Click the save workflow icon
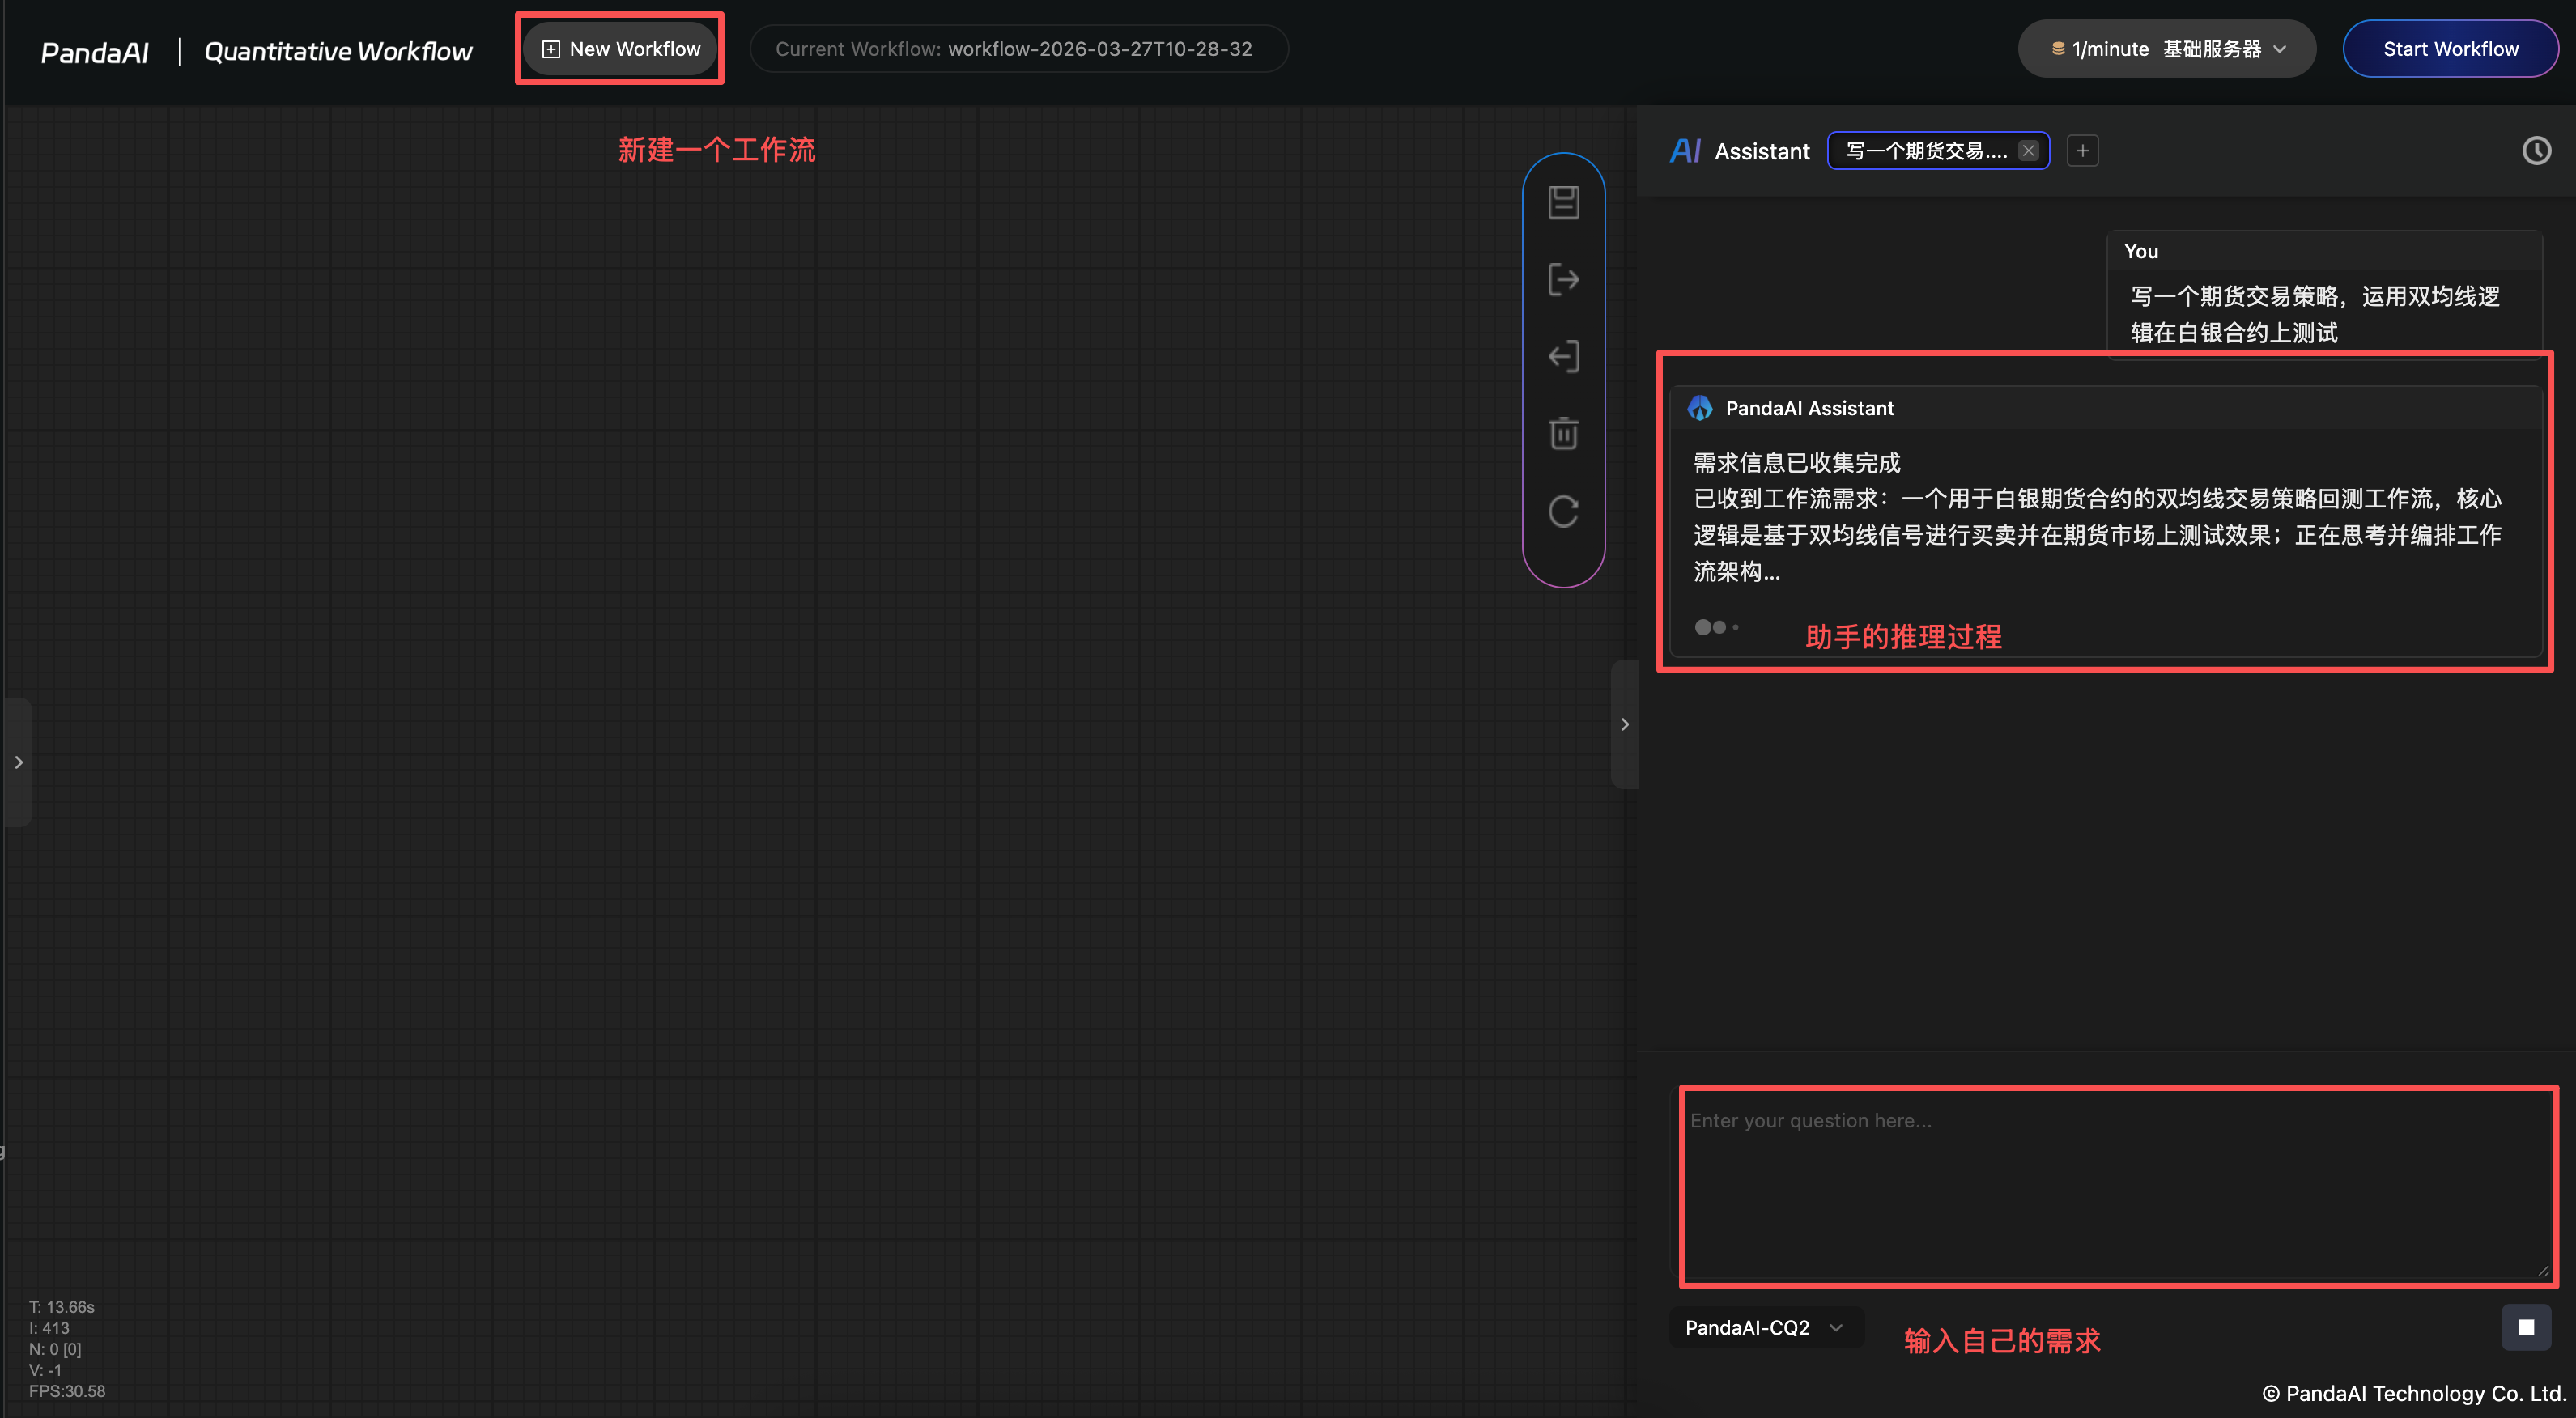Image resolution: width=2576 pixels, height=1418 pixels. click(x=1563, y=202)
